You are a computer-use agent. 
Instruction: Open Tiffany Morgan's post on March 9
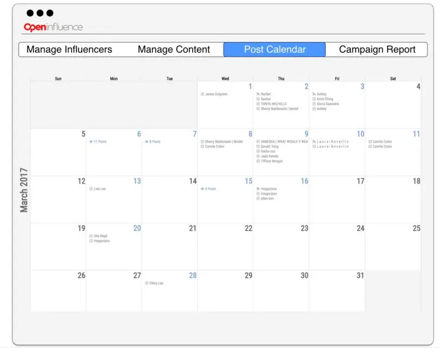272,161
